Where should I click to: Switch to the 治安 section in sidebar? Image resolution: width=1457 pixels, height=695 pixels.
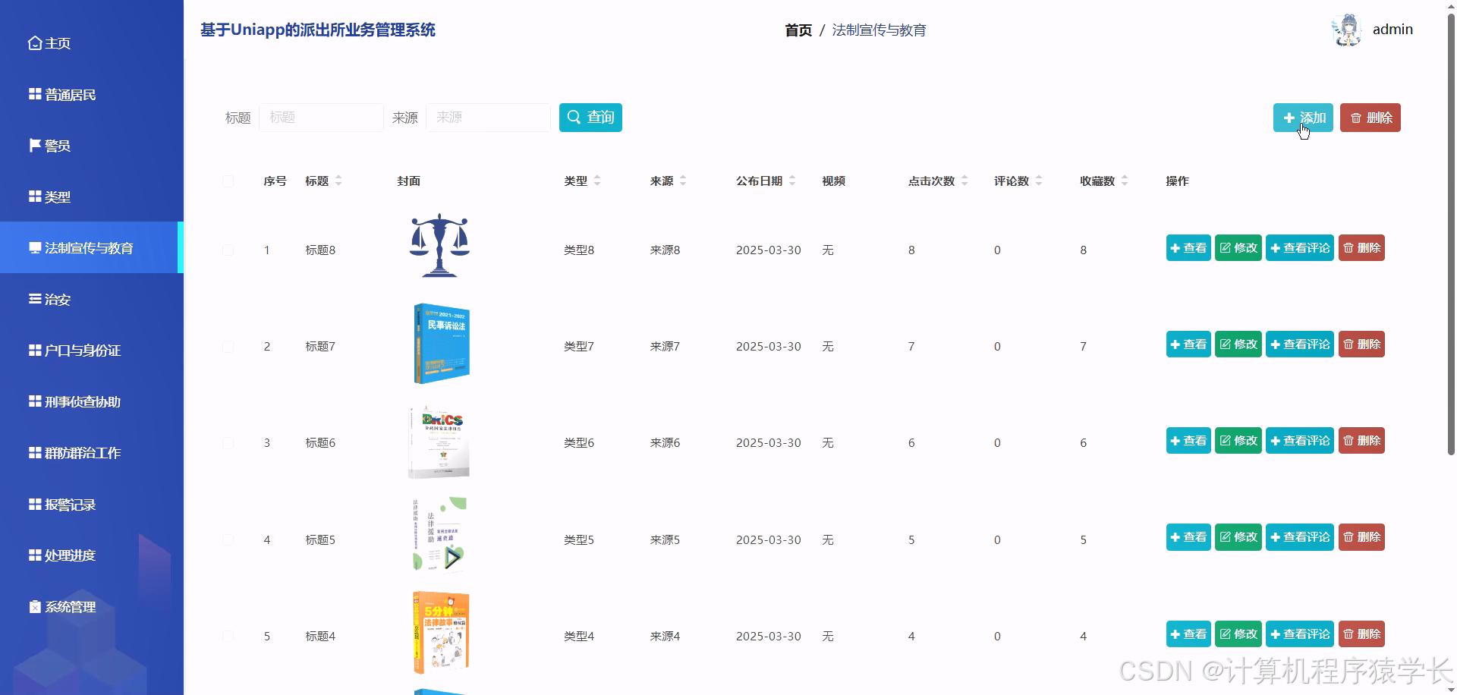point(53,299)
